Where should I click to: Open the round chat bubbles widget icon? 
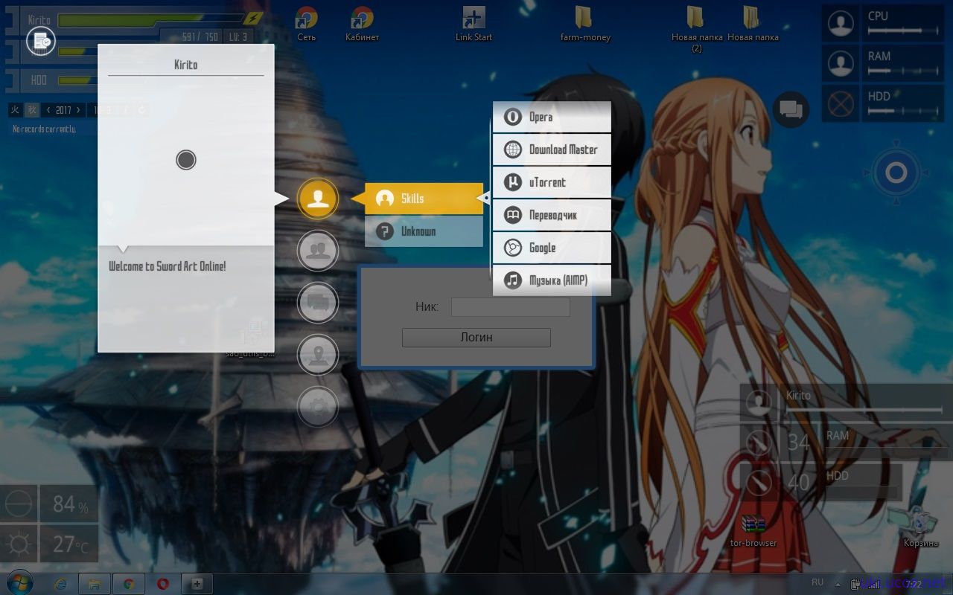[x=791, y=110]
